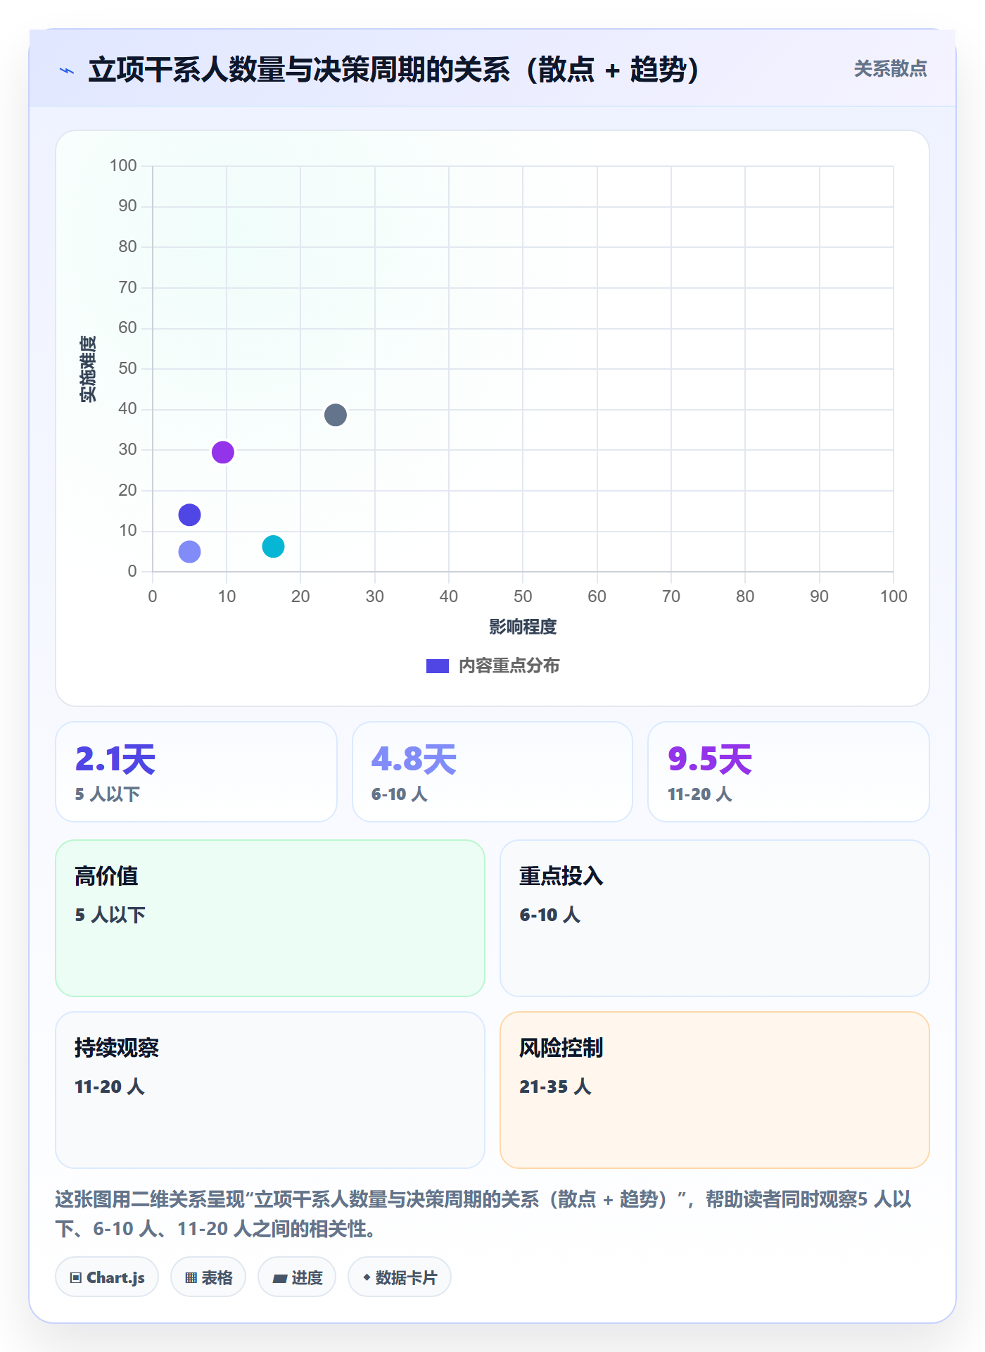Screen dimensions: 985x1352
Task: Click the bar icon on 进度 tag
Action: (x=280, y=1279)
